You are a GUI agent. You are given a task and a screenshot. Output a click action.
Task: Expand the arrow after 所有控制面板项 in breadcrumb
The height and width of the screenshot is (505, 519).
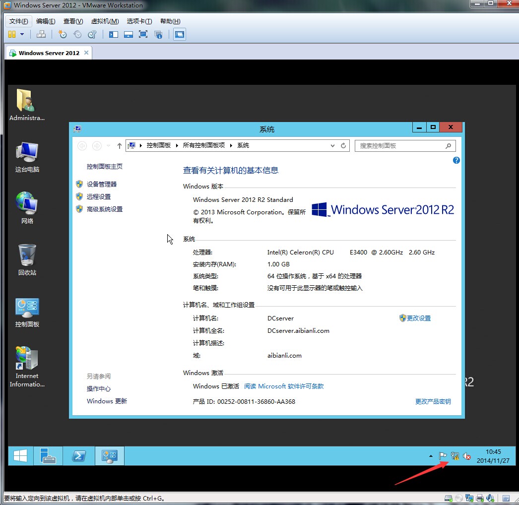[x=231, y=146]
